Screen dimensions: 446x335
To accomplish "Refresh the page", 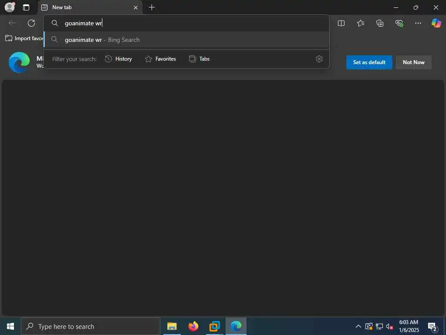I will click(x=31, y=23).
